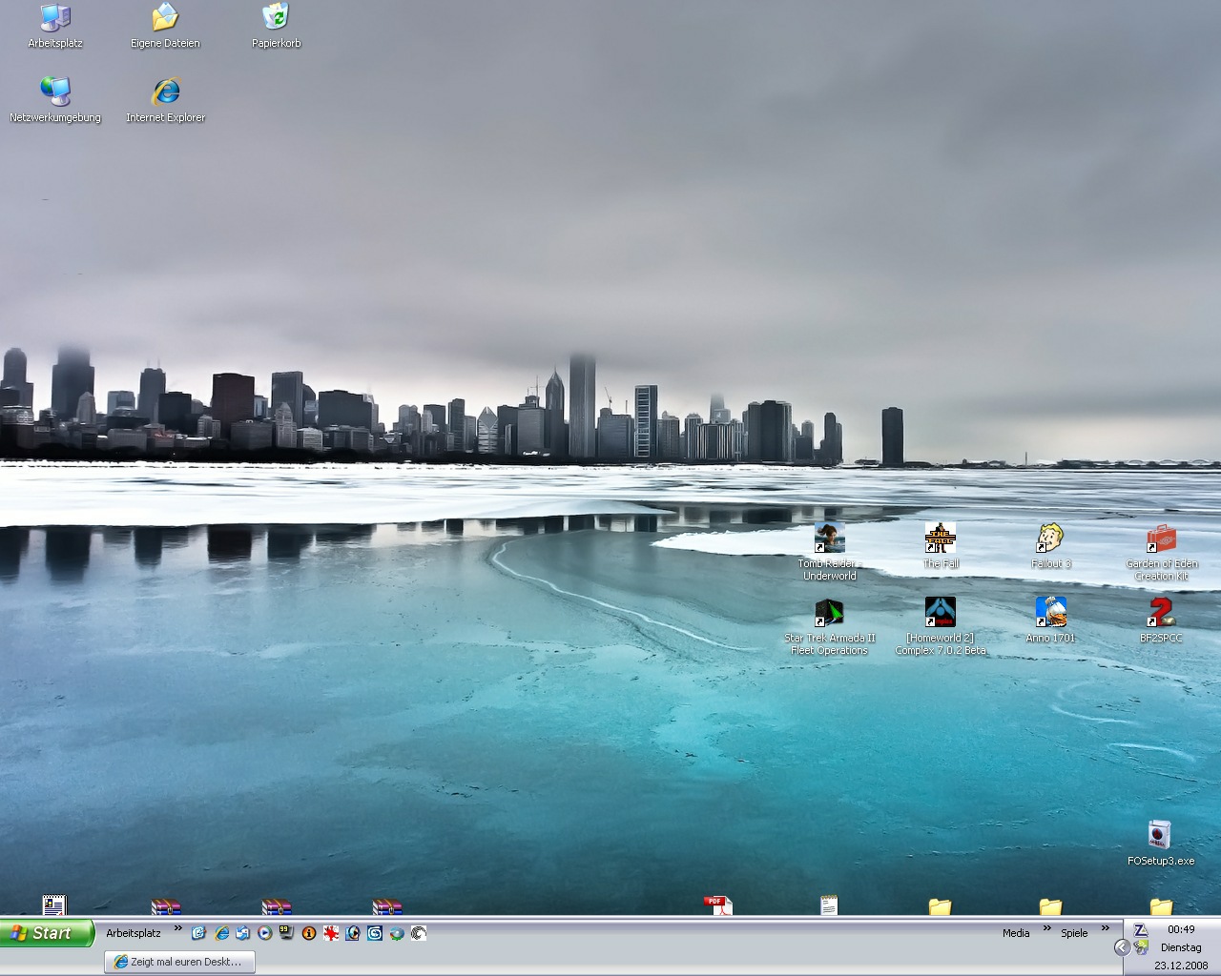Launch Windows Media Player from Quick Launch
The height and width of the screenshot is (976, 1221).
(265, 933)
